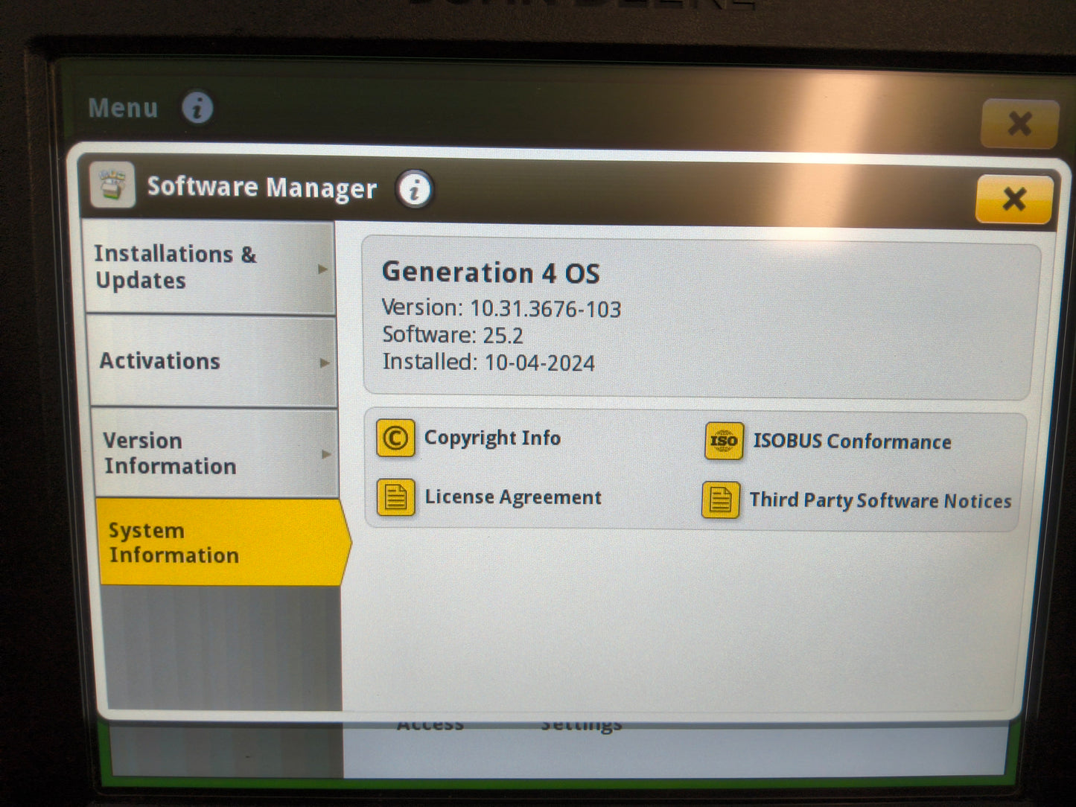Tap the Access menu item
The width and height of the screenshot is (1076, 807).
tap(430, 722)
